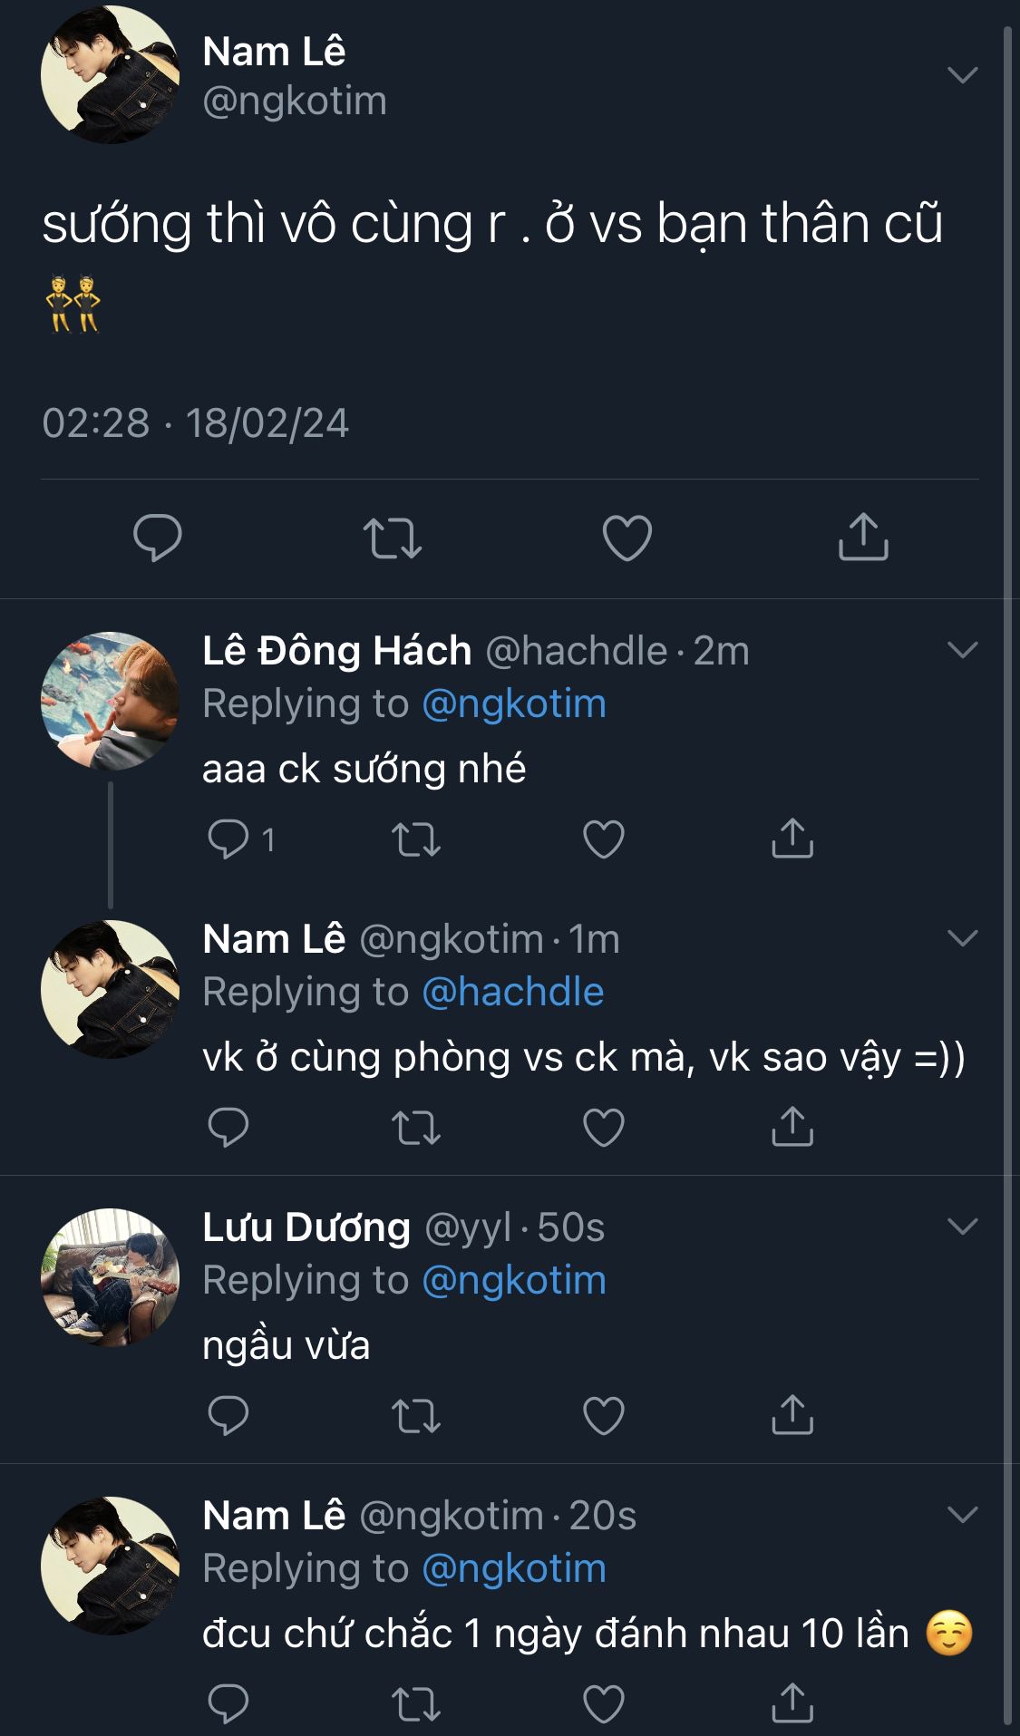Expand options menu for Lê Đông Hách's reply
Image resolution: width=1020 pixels, height=1736 pixels.
pos(962,650)
